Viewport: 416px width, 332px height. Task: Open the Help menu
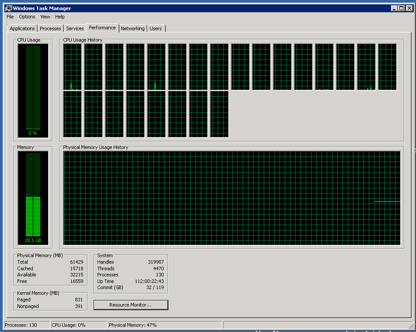tap(60, 17)
